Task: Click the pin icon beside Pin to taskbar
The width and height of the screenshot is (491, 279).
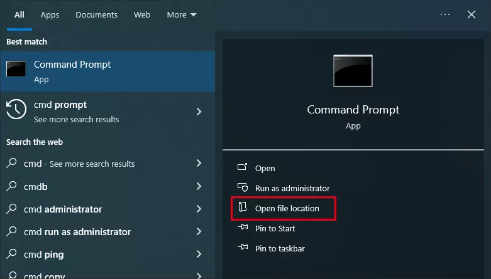Action: click(x=243, y=247)
